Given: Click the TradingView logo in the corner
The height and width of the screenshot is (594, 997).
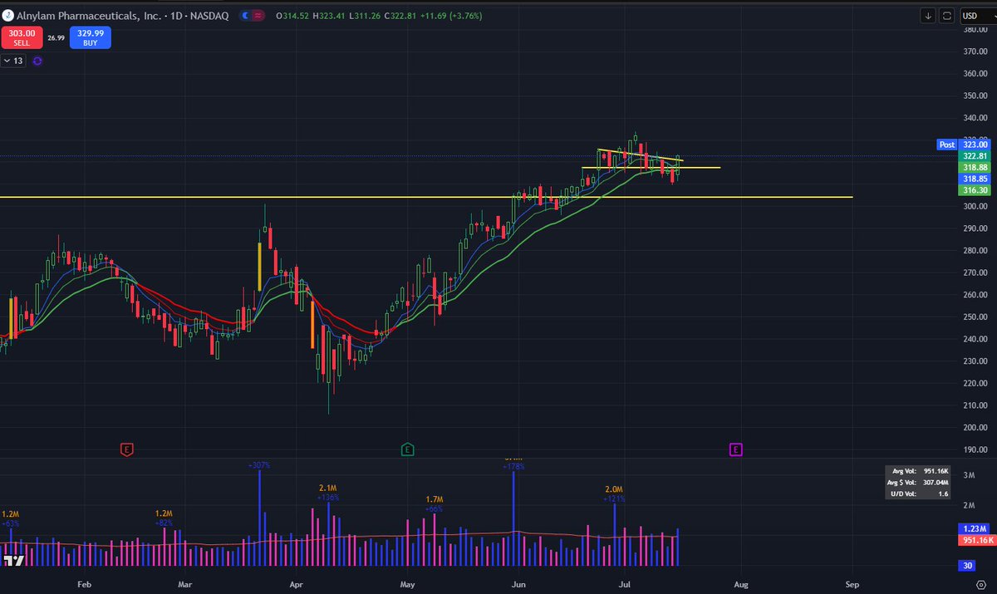Looking at the screenshot, I should pyautogui.click(x=13, y=561).
